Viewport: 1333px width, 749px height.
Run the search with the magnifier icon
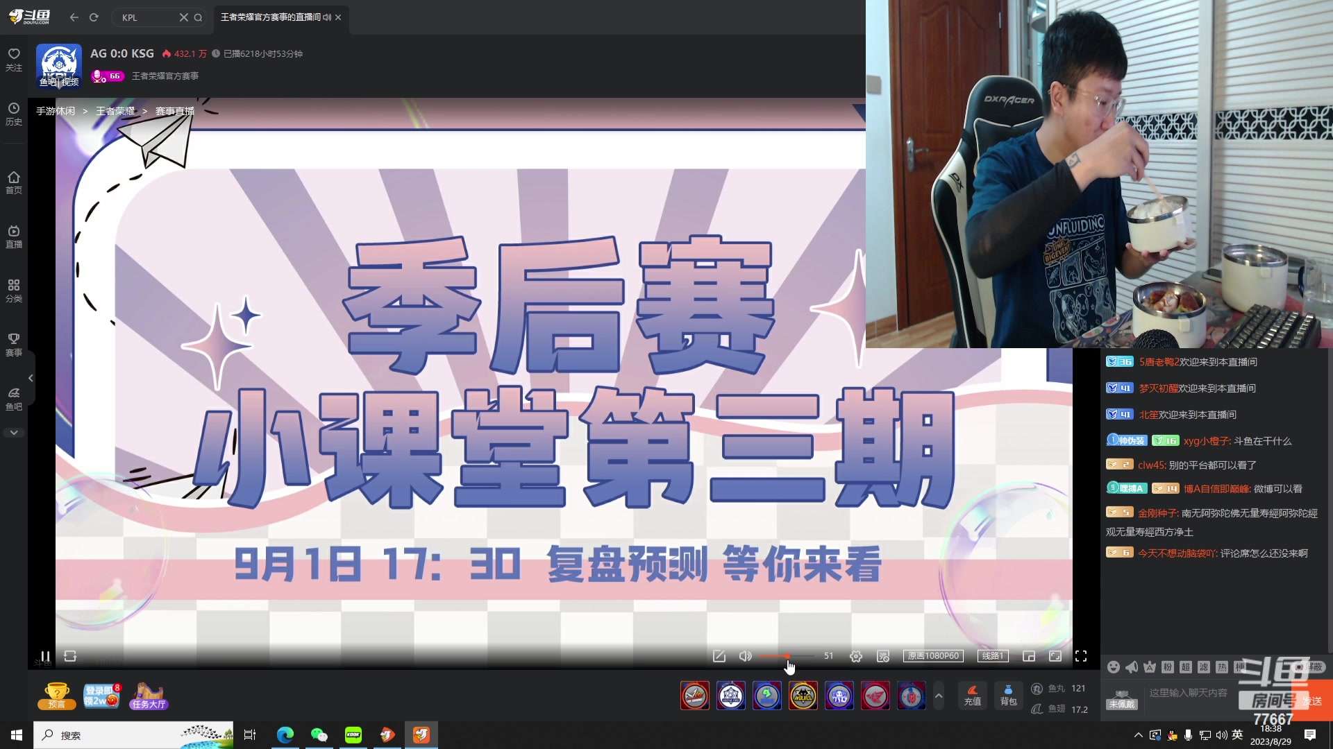coord(198,17)
